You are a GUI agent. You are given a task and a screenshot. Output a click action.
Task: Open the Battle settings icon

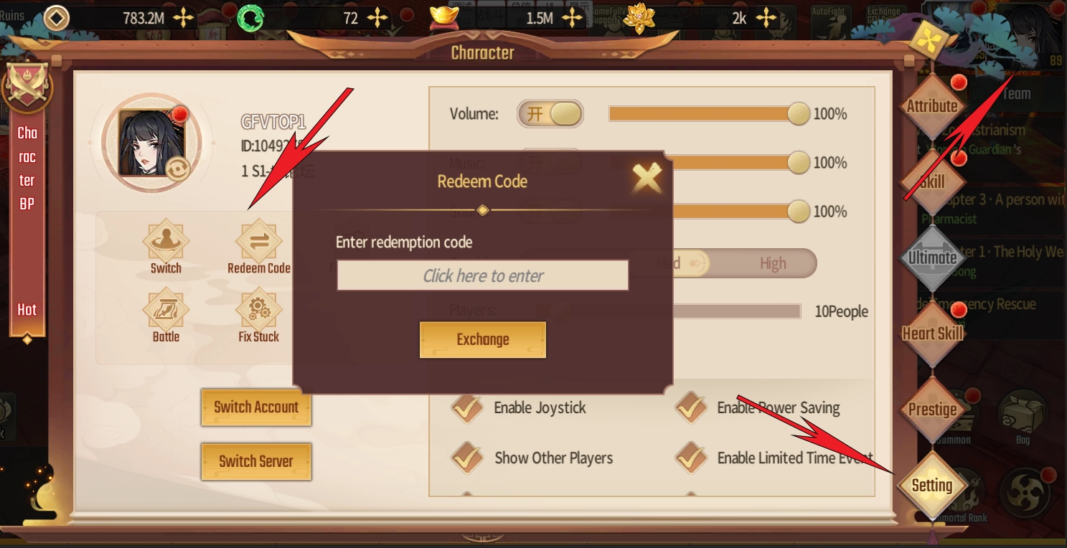tap(166, 309)
